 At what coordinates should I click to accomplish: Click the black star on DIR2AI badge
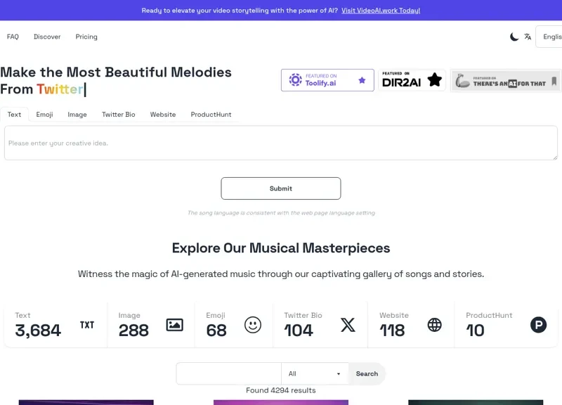click(x=434, y=79)
